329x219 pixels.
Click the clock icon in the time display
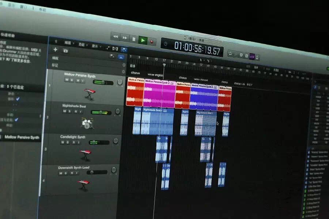coord(166,44)
